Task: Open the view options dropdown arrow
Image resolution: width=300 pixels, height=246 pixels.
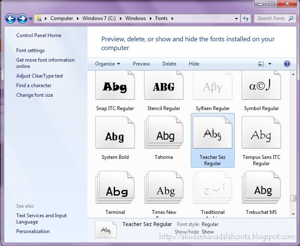Action: tap(270, 64)
